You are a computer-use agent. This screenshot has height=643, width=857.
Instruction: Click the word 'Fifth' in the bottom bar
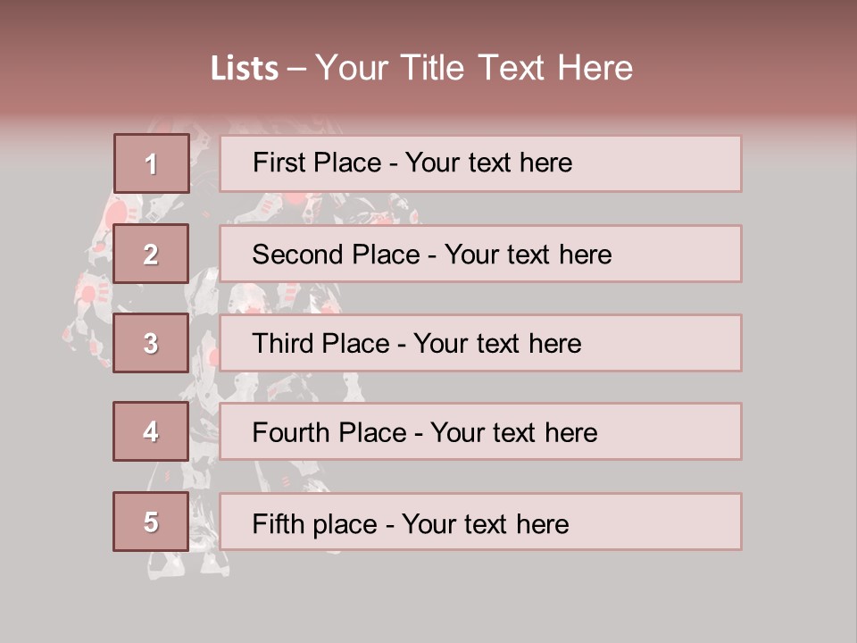(x=279, y=523)
